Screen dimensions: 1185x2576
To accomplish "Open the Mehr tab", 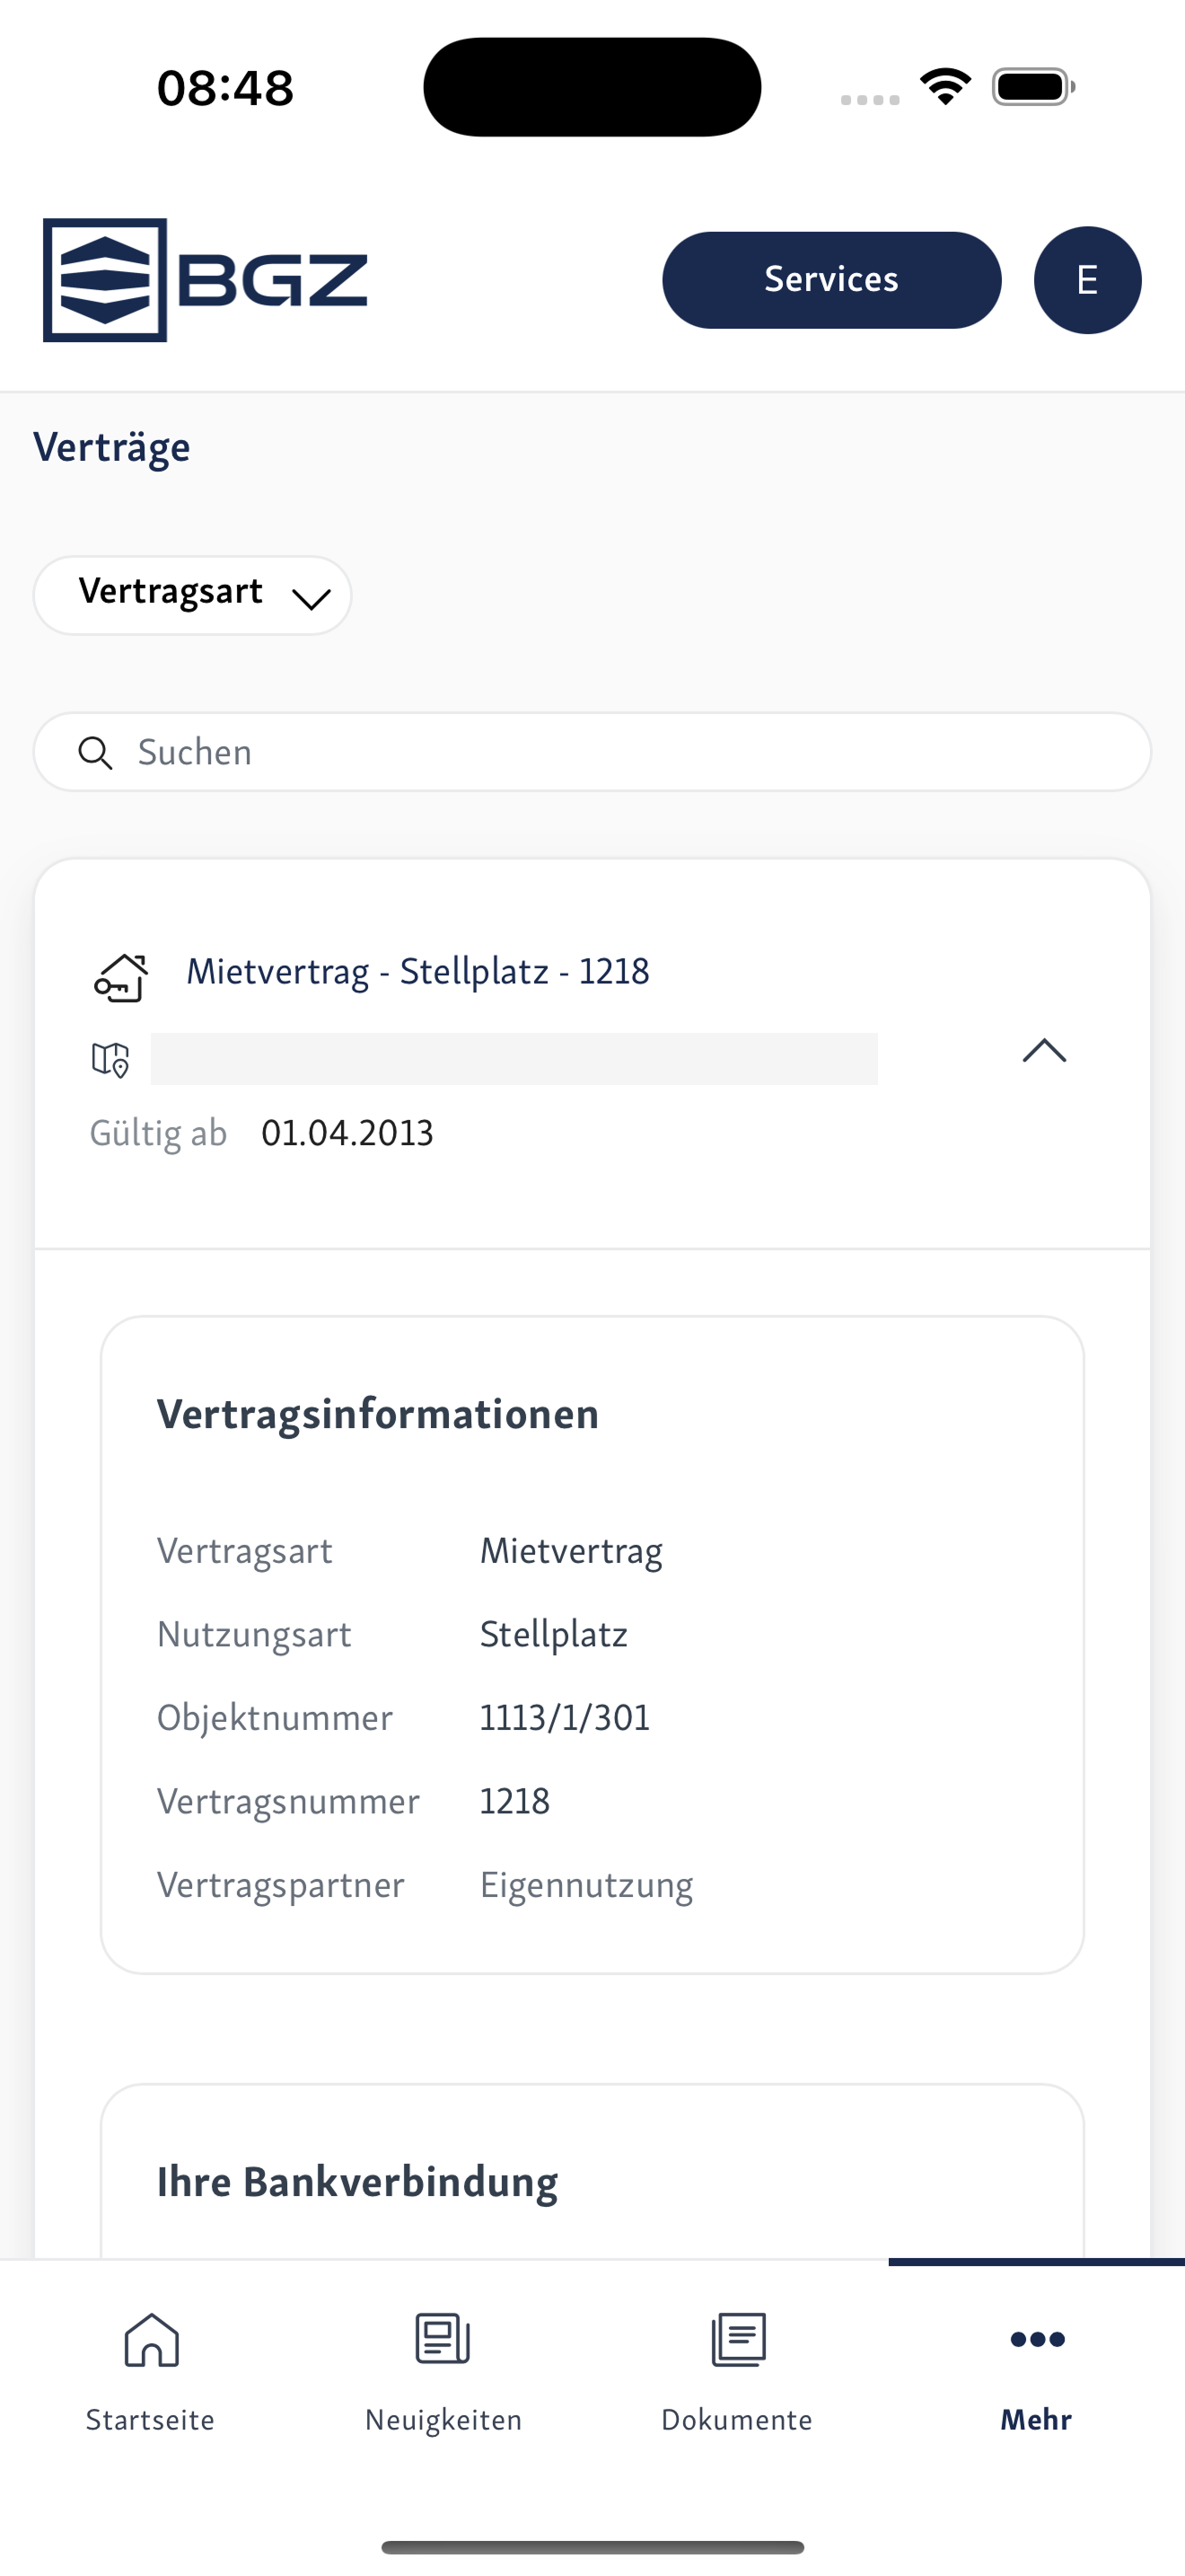I will point(1036,2372).
